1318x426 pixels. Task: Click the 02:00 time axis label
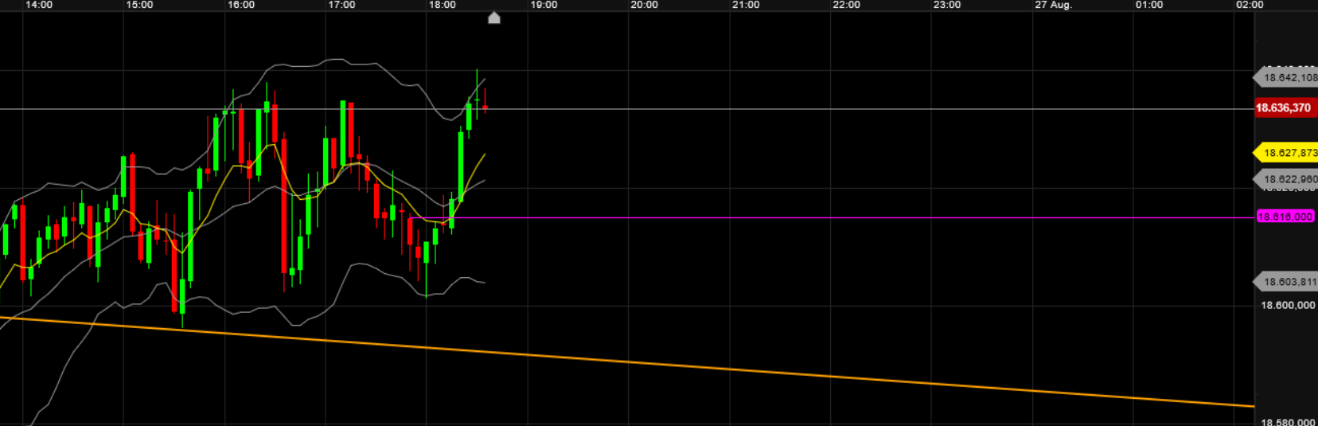pos(1250,5)
